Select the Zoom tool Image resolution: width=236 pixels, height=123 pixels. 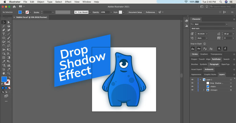(9, 73)
